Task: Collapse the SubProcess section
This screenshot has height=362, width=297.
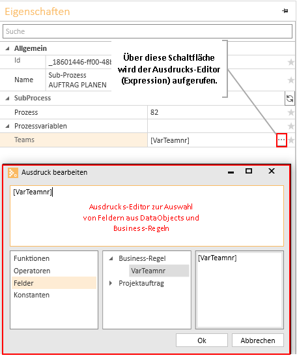Action: click(7, 98)
